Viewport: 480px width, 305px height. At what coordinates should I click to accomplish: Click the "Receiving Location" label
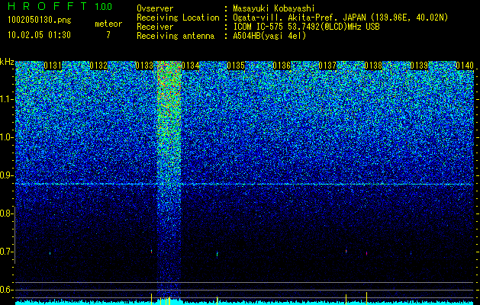click(178, 18)
